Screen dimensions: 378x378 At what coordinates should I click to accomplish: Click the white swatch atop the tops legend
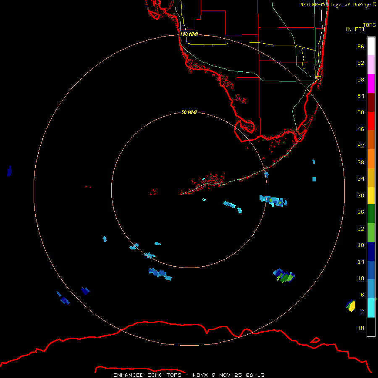(371, 46)
